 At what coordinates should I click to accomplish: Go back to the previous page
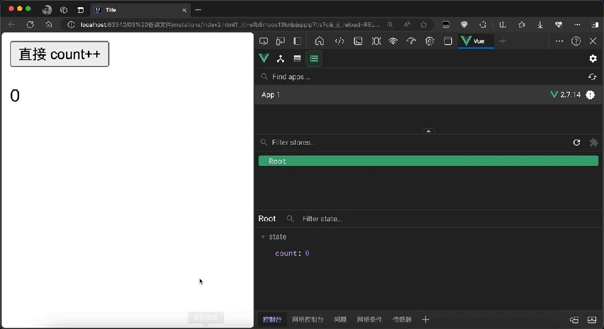point(12,25)
